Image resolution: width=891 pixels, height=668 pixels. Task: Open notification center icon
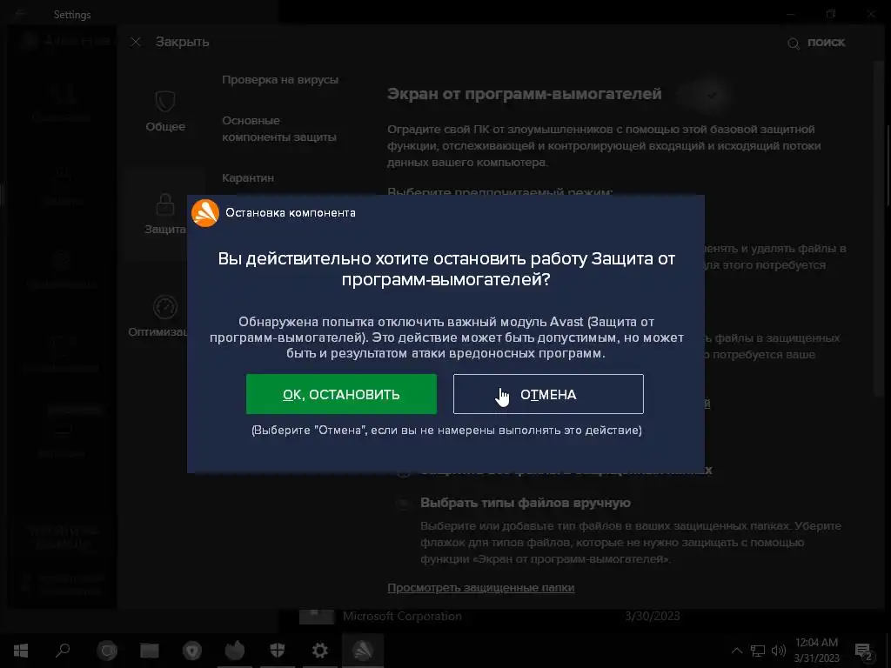coord(864,651)
